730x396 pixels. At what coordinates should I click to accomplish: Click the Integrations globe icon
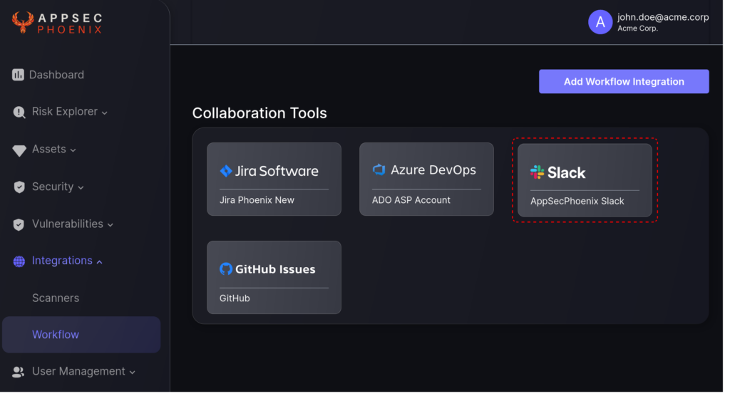click(x=19, y=263)
